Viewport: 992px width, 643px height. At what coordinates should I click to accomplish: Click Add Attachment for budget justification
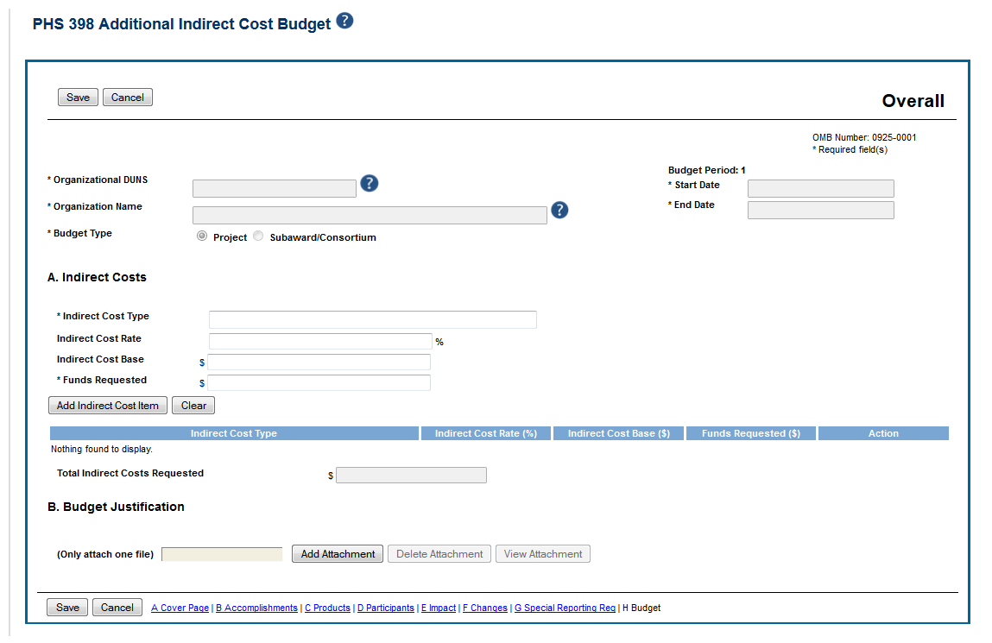point(338,554)
